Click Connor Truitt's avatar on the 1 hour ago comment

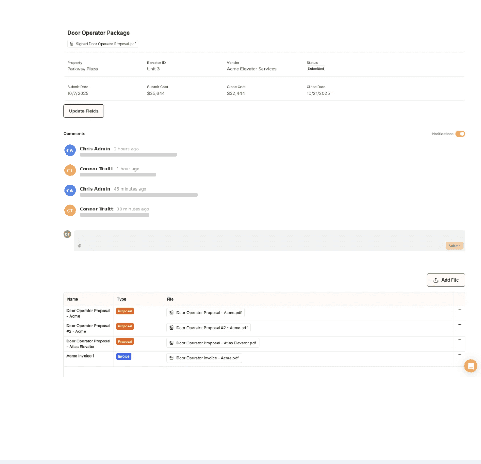70,170
